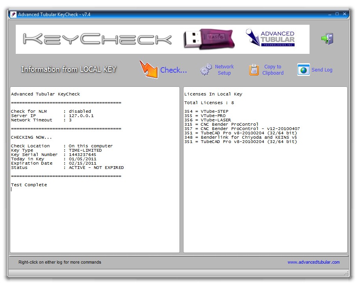This screenshot has height=288, width=356.
Task: Click 'Information from LOCAL KEY' heading
Action: click(69, 69)
